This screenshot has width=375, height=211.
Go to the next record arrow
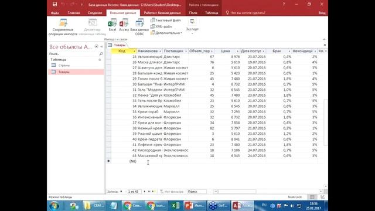[x=145, y=192]
